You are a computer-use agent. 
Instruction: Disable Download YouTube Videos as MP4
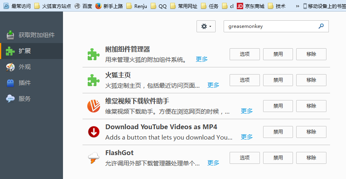pos(278,132)
